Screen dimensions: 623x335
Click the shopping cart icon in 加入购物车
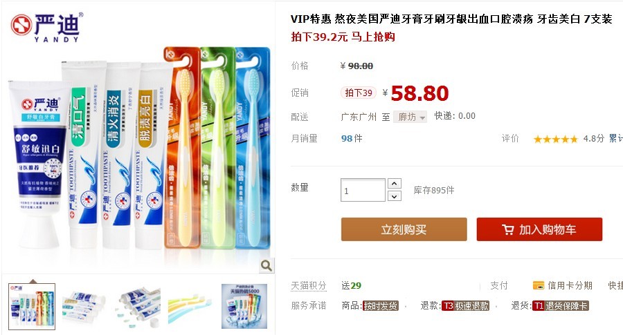point(508,229)
